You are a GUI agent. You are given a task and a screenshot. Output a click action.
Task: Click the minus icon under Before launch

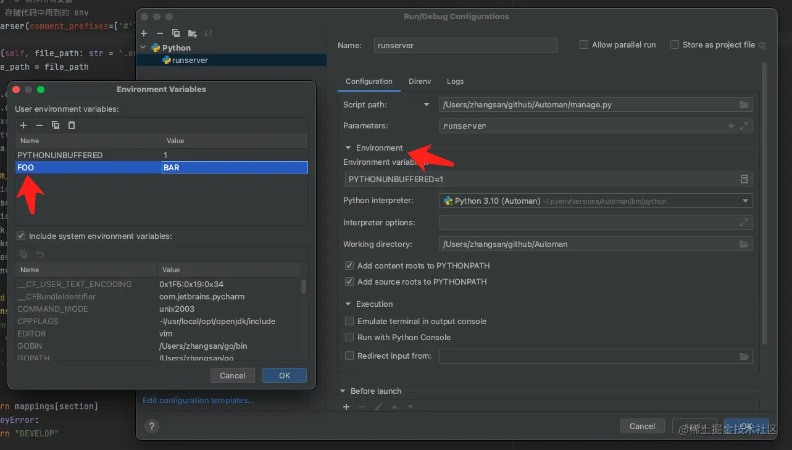(x=362, y=407)
